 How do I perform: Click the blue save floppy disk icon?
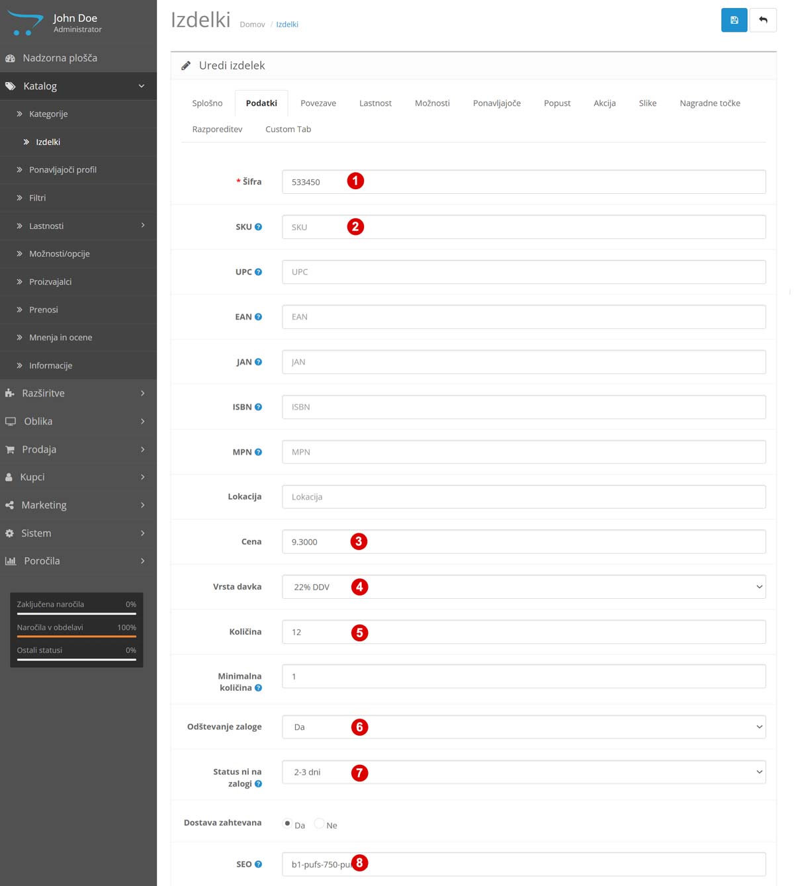734,20
